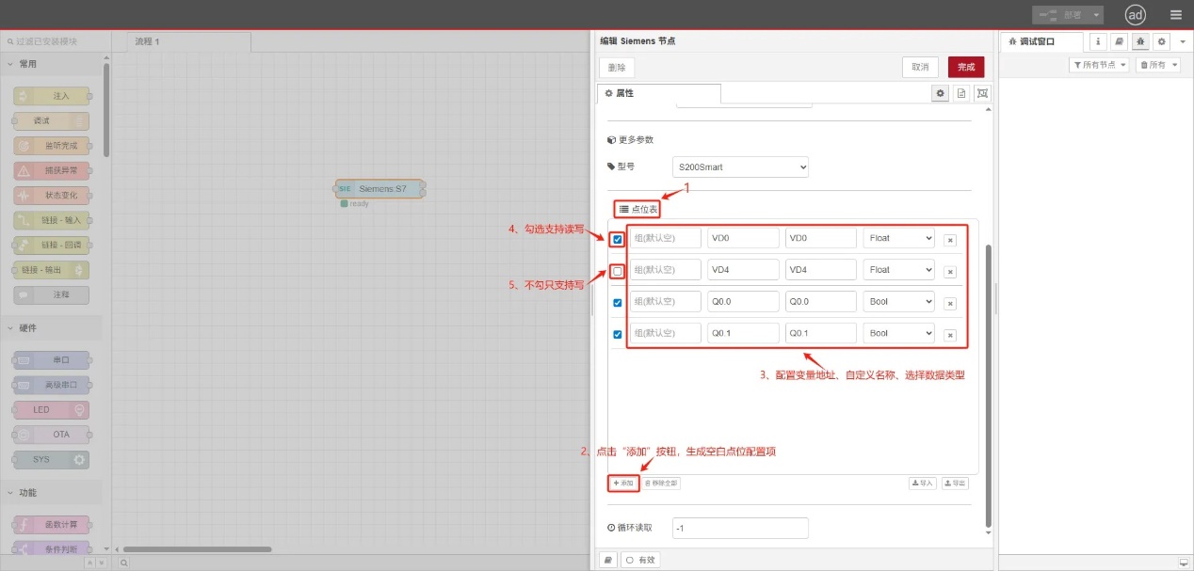Remove the Q0.1 row using its x icon
This screenshot has width=1194, height=571.
click(950, 335)
